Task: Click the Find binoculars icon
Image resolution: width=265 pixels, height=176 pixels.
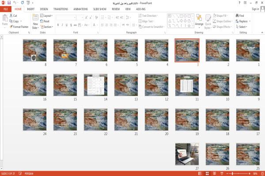Action: tap(237, 15)
